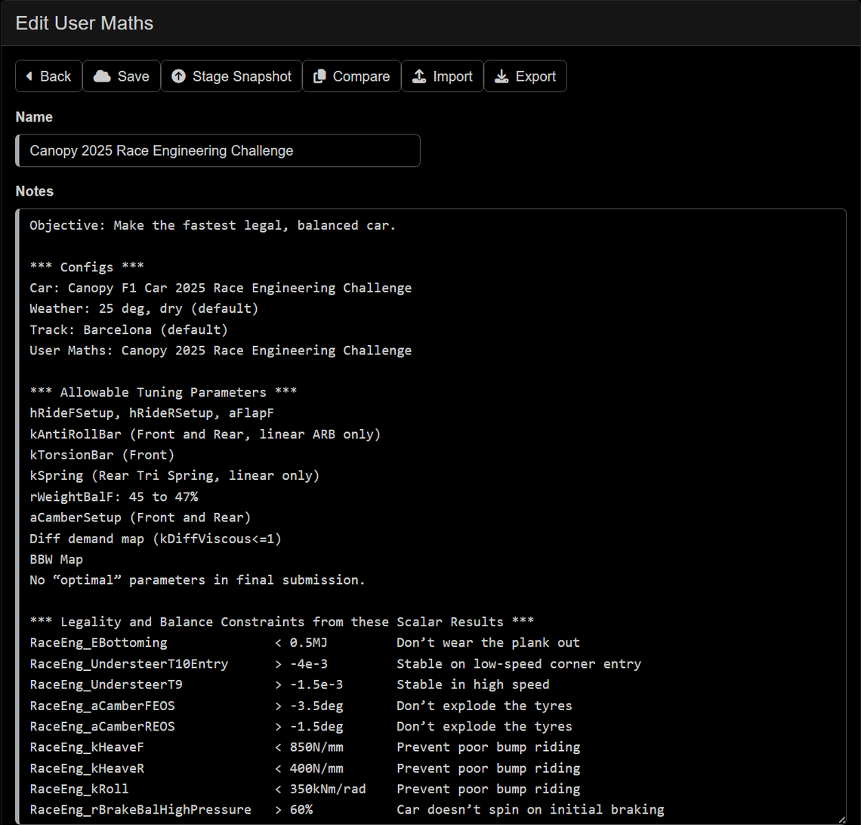Click '*** Legality and Balance Constraints' heading
Screen dimensions: 861x825
click(x=282, y=622)
